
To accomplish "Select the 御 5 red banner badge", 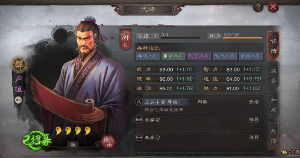I will [x=125, y=40].
